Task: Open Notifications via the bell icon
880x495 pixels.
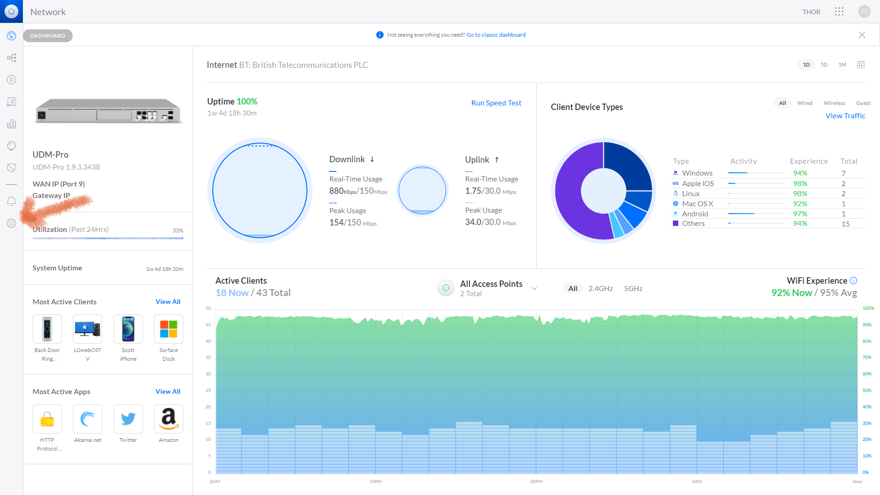Action: 11,201
